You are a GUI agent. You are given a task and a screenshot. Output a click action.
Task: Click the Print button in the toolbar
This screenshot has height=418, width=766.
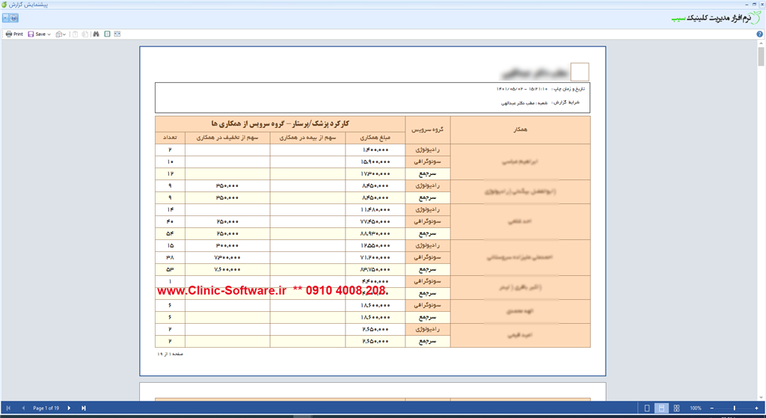tap(14, 34)
